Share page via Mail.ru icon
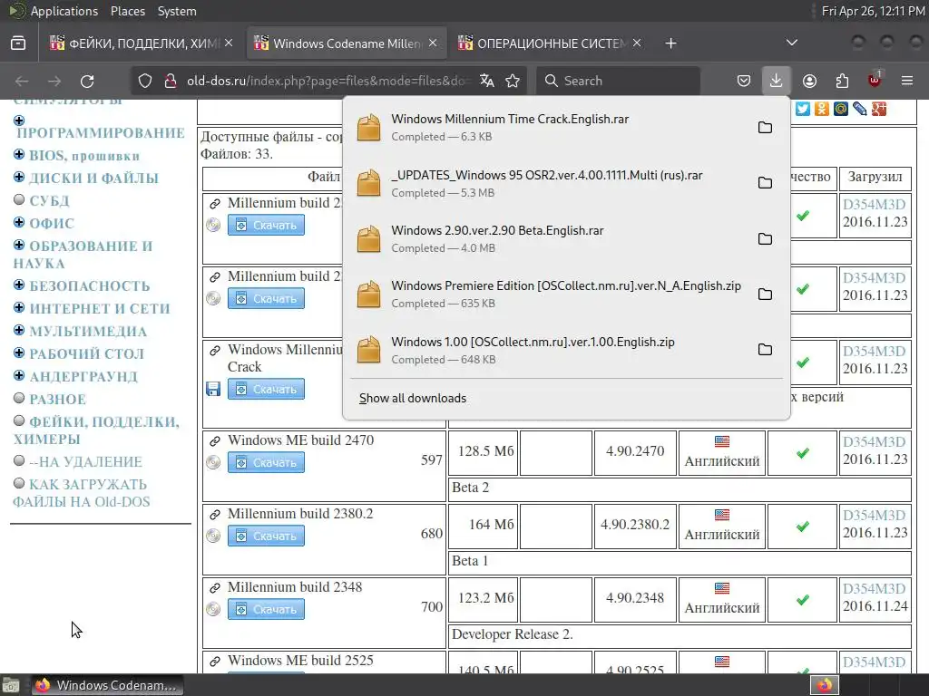 pyautogui.click(x=841, y=109)
